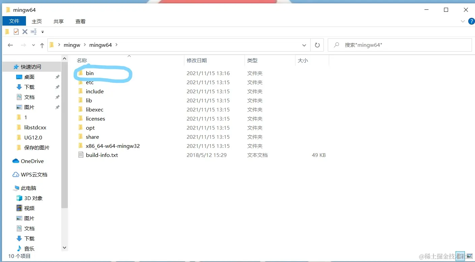Refresh the mingw64 folder view
Viewport: 475px width, 262px height.
(317, 45)
